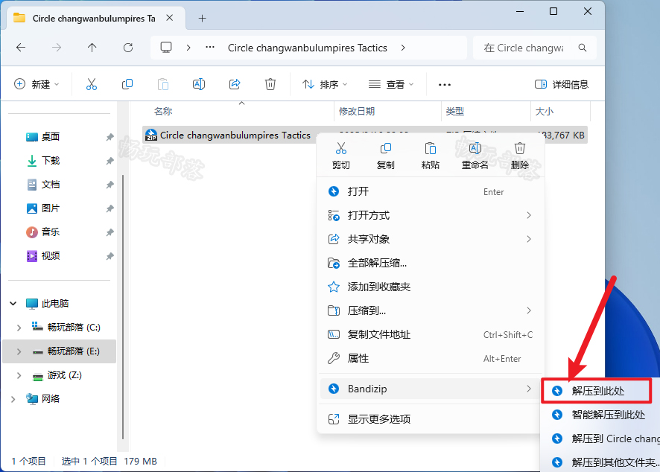Select 显示更多选项 in the context menu

(431, 419)
